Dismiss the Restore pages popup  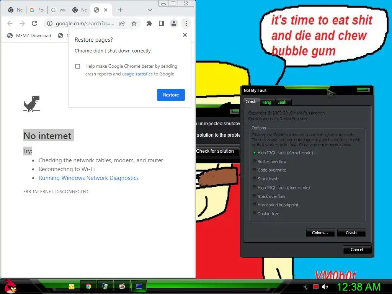click(185, 35)
